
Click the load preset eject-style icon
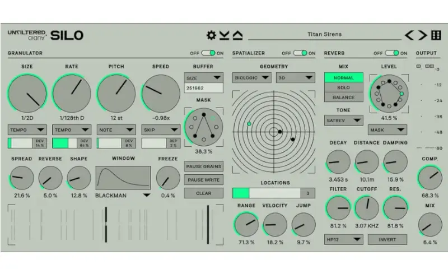tap(238, 35)
